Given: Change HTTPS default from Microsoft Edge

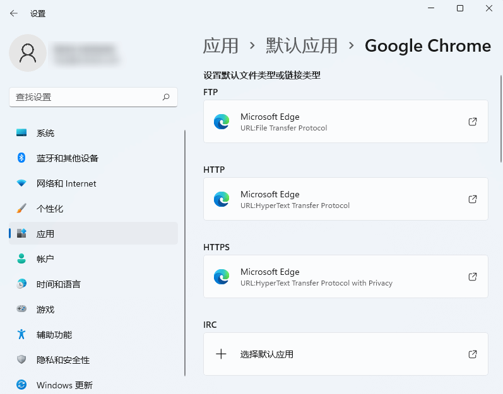Looking at the screenshot, I should point(346,277).
